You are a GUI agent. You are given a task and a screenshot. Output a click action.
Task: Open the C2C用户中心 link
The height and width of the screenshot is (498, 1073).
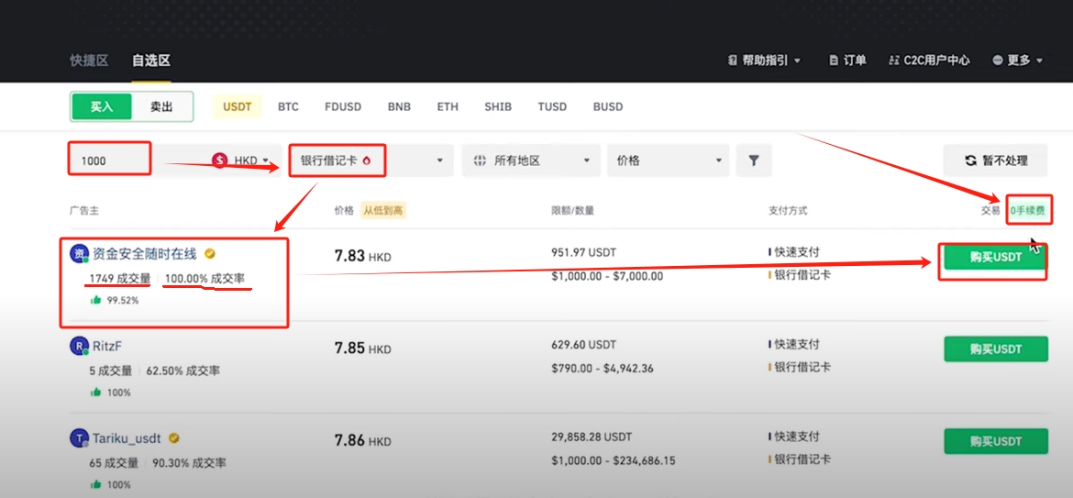pyautogui.click(x=929, y=61)
